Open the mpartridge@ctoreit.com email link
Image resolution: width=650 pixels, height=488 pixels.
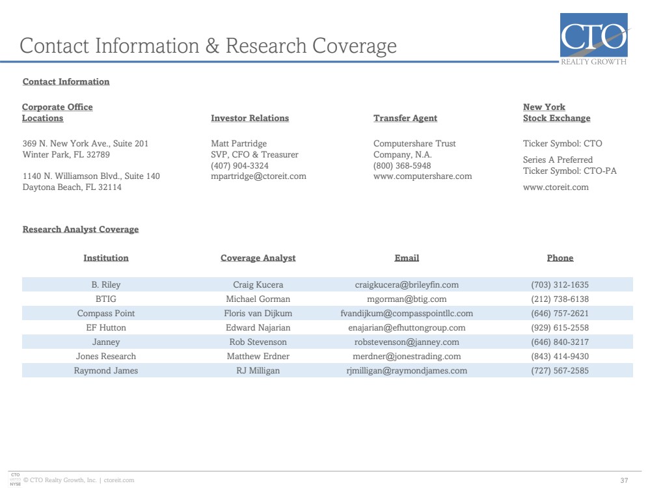[x=258, y=176]
